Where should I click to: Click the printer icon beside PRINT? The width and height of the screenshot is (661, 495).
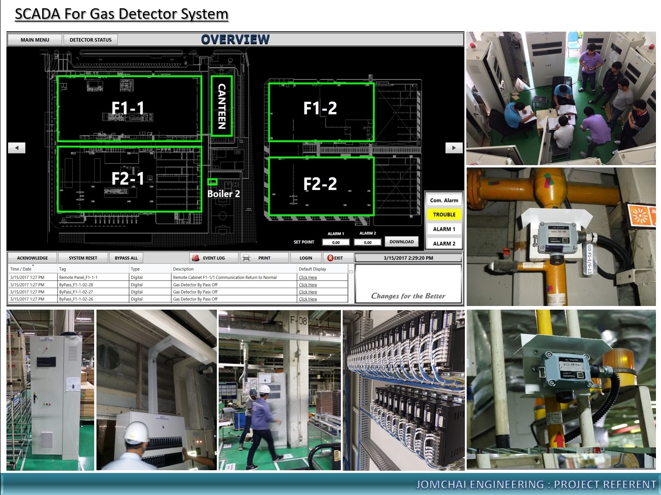point(246,258)
